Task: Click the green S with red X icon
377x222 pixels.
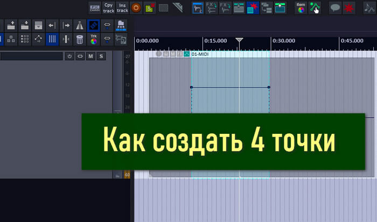Action: (150, 8)
